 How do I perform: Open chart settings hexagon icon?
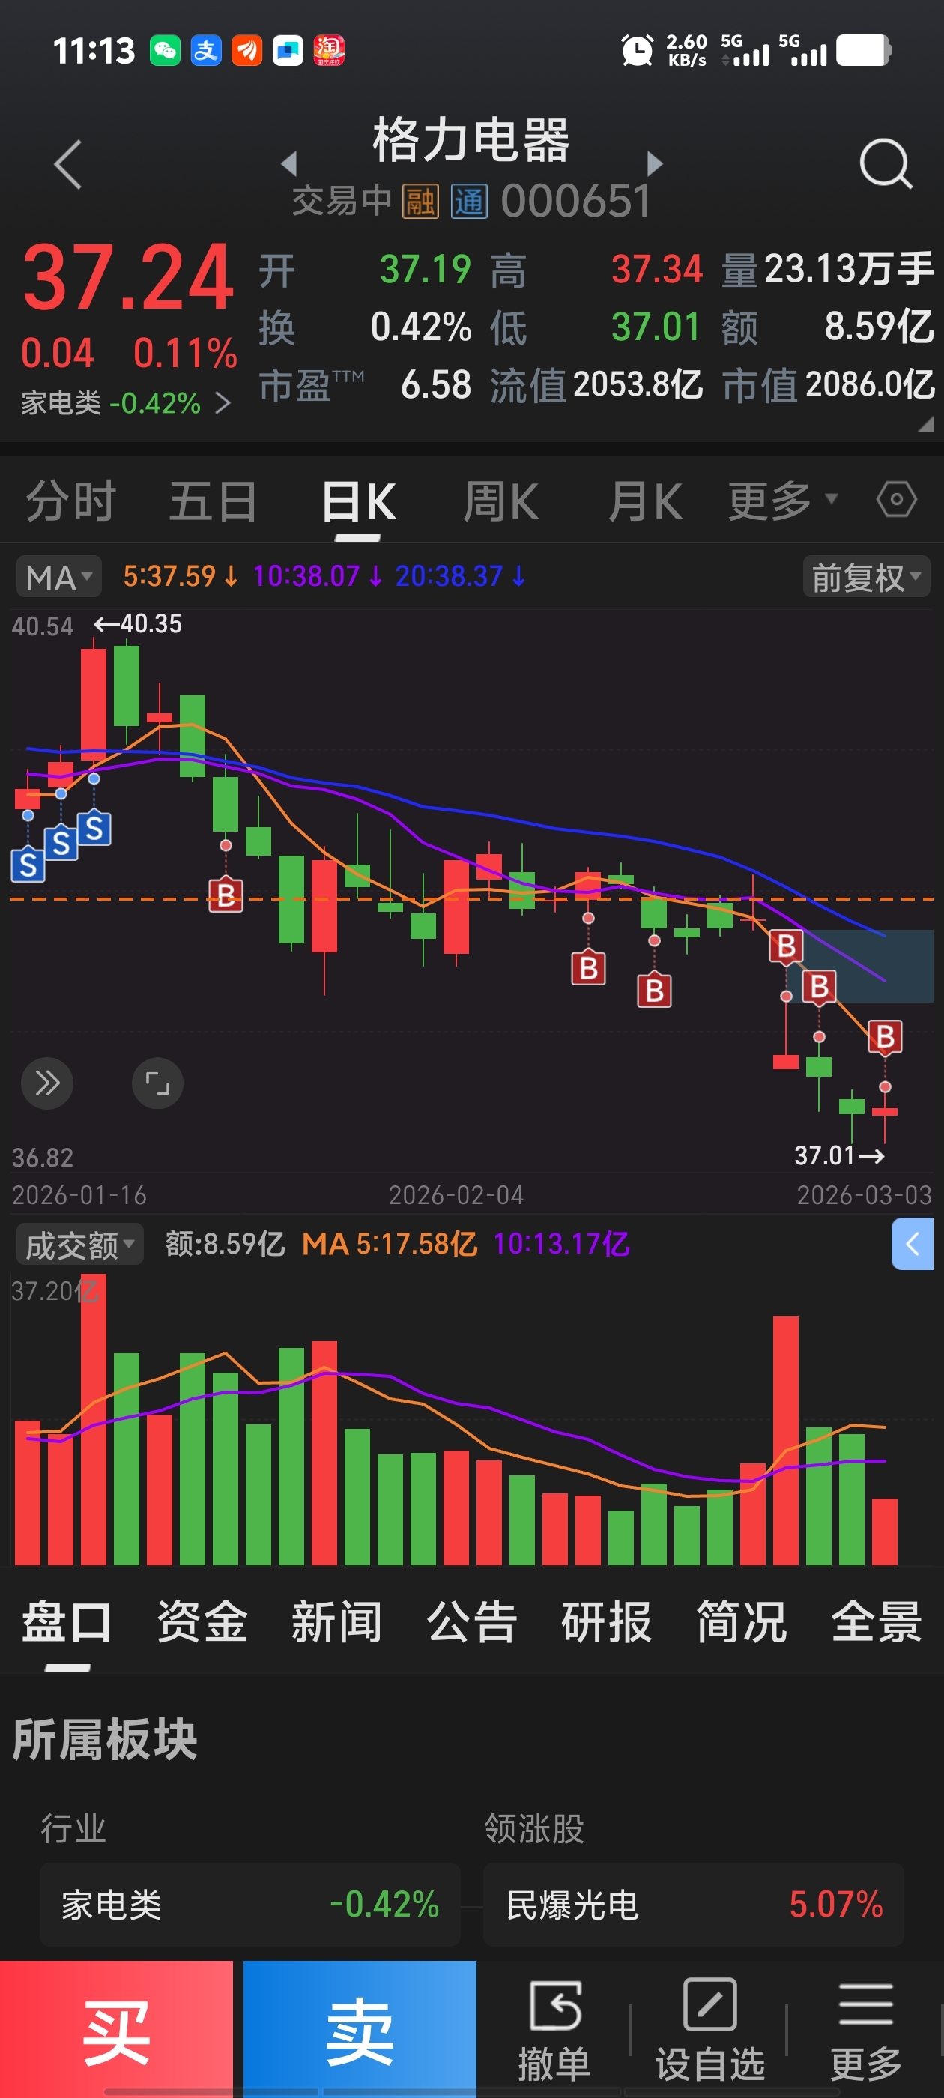(x=897, y=498)
